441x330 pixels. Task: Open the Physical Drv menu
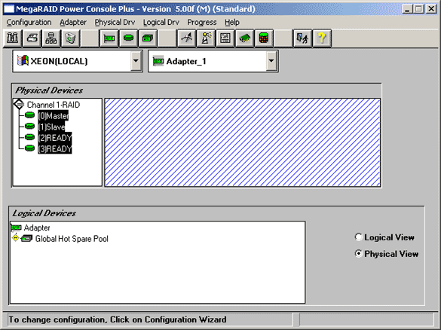pos(115,22)
